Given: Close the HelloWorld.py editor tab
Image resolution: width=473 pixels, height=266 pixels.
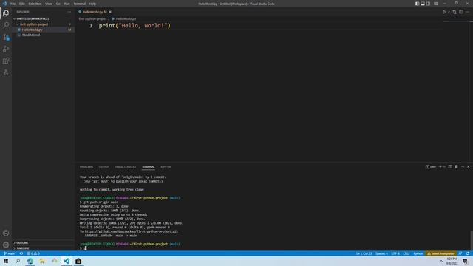Looking at the screenshot, I should [110, 12].
